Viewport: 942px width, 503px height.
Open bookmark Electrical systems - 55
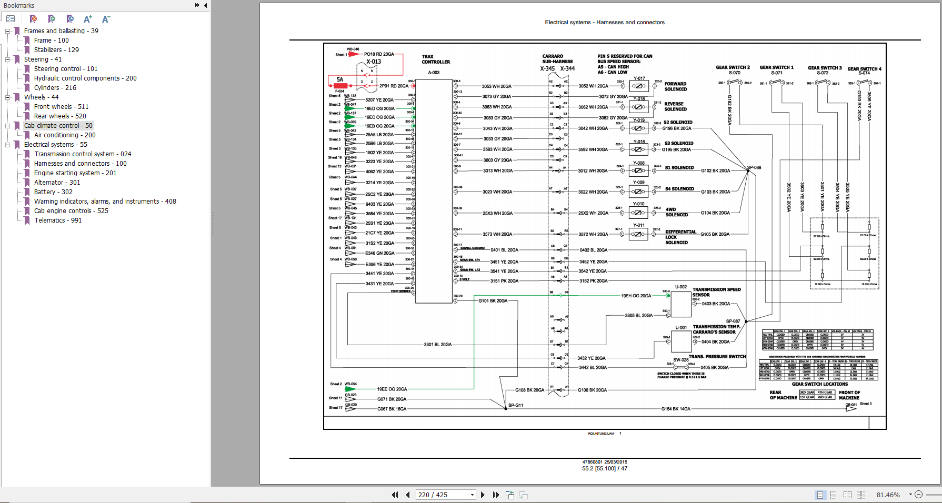(56, 145)
